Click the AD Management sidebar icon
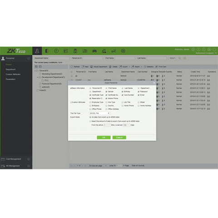Image resolution: width=218 pixels, height=218 pixels. [x=3, y=166]
